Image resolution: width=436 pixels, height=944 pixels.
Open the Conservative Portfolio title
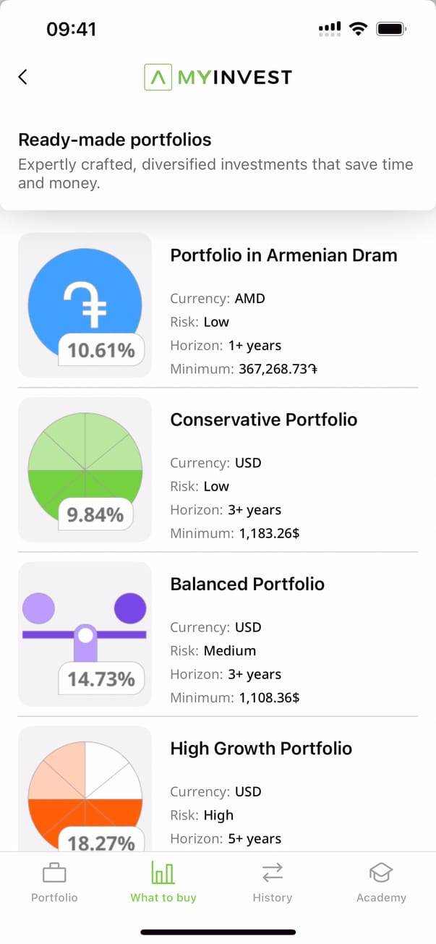[x=263, y=420]
